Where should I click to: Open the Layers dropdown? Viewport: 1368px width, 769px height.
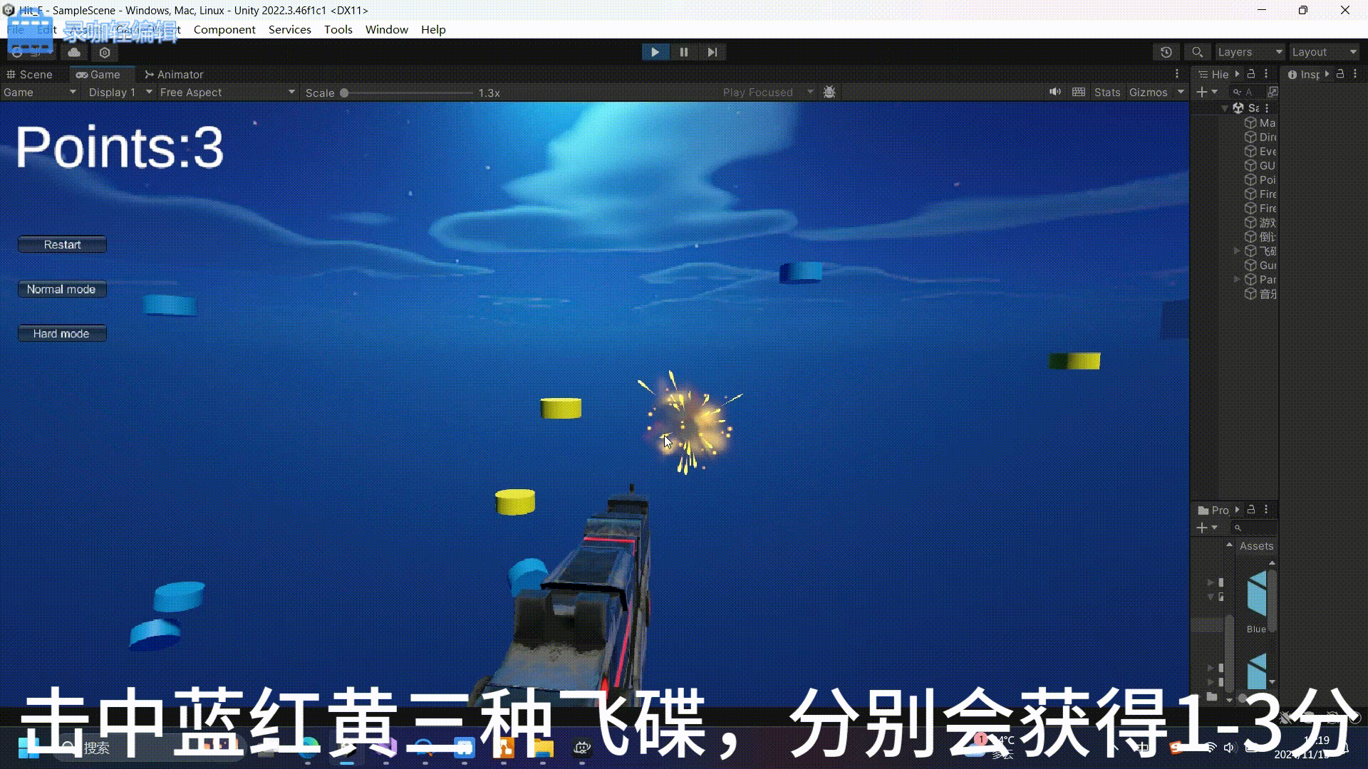click(x=1249, y=52)
